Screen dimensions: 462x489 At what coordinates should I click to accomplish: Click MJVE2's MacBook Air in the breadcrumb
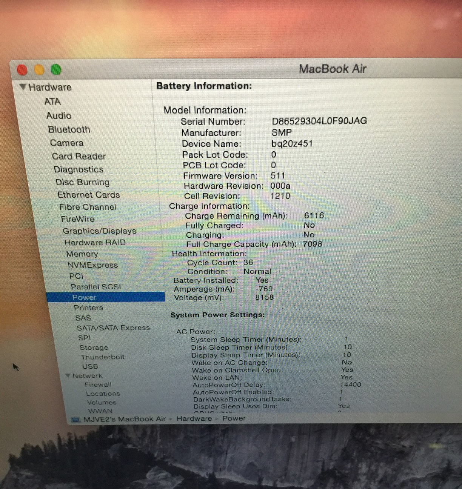pos(125,418)
